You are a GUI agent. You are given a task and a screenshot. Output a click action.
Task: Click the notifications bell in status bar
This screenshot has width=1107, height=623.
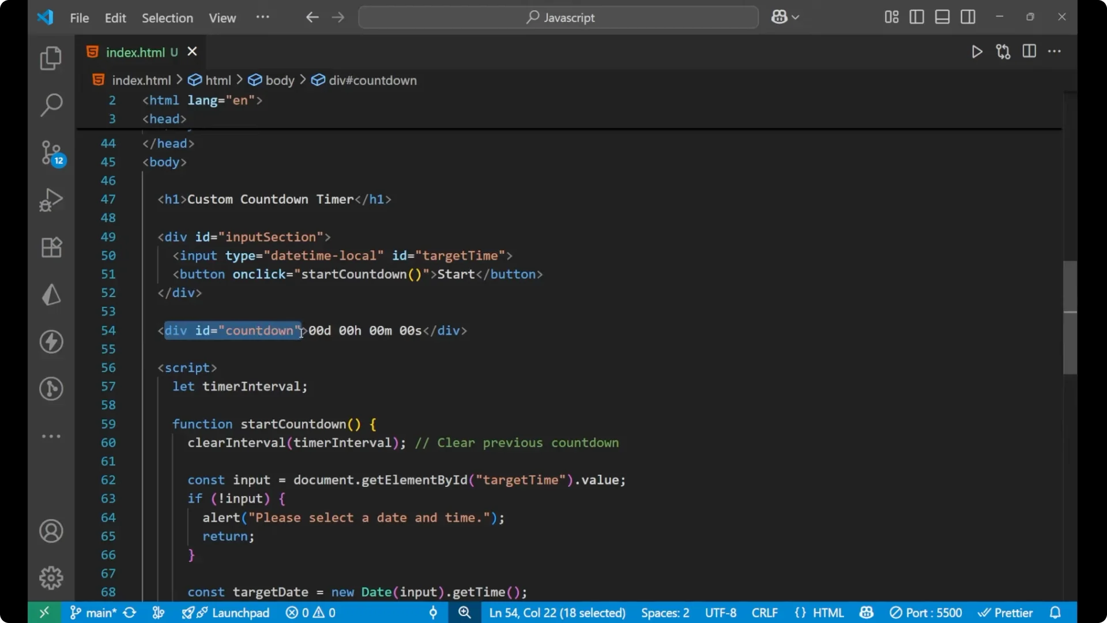tap(1056, 613)
